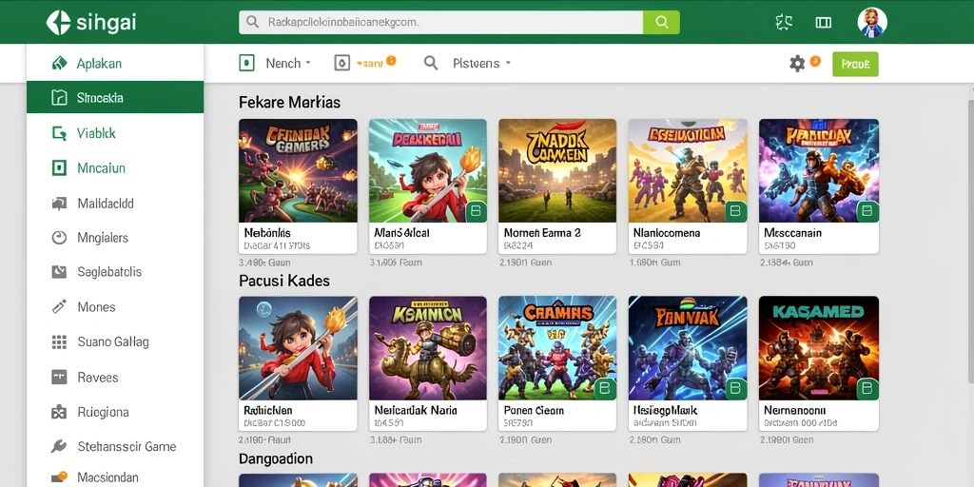
Task: Click the orange-badged toolbar item
Action: click(x=365, y=63)
